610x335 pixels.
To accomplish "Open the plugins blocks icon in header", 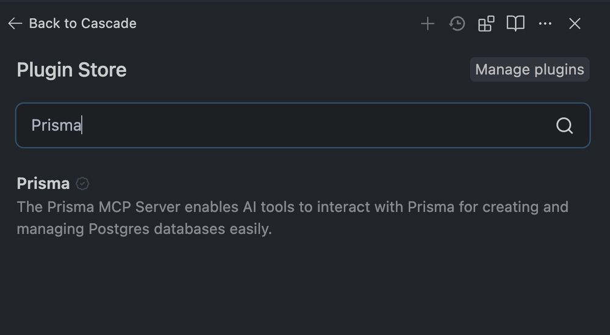I will pyautogui.click(x=486, y=24).
